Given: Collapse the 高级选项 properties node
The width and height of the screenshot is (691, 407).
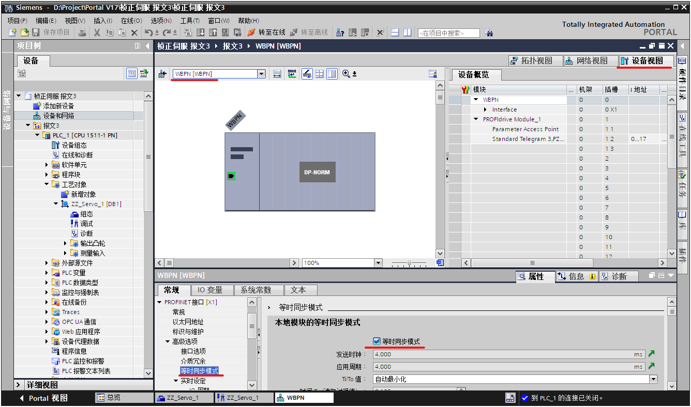Looking at the screenshot, I should pyautogui.click(x=168, y=341).
